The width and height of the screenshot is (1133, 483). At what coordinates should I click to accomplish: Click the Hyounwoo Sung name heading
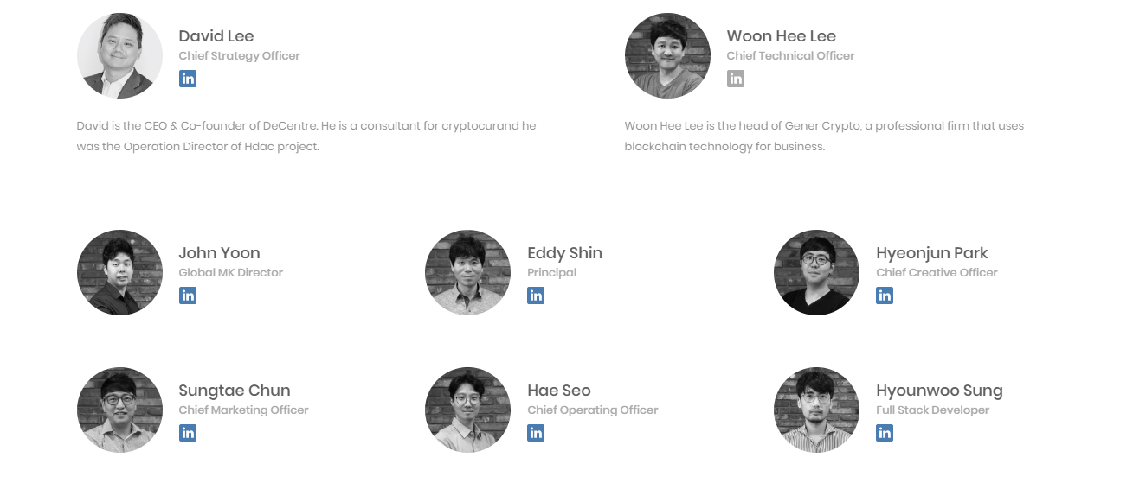tap(939, 391)
